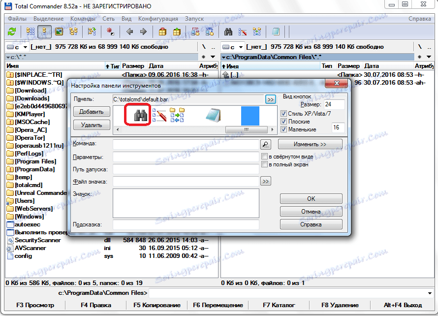Screen dimensions: 438x316
Task: Open left panel directory history dropdown arrow
Action: pos(213,57)
